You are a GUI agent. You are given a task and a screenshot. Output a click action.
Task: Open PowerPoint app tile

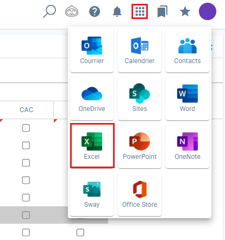(x=140, y=146)
